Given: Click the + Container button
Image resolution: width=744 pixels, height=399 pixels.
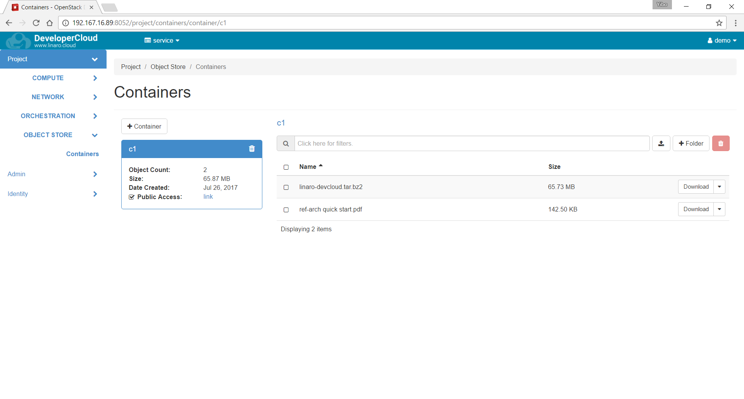Looking at the screenshot, I should point(144,126).
